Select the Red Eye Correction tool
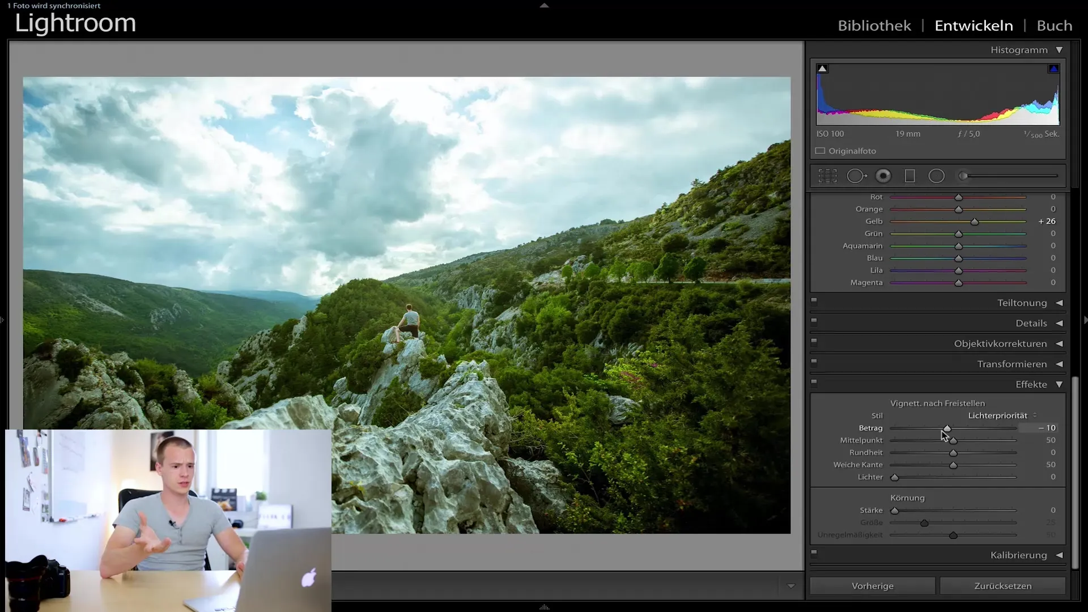 click(883, 176)
